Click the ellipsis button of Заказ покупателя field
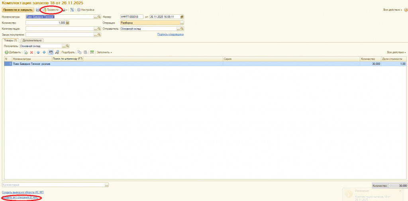The width and height of the screenshot is (408, 201). click(96, 35)
